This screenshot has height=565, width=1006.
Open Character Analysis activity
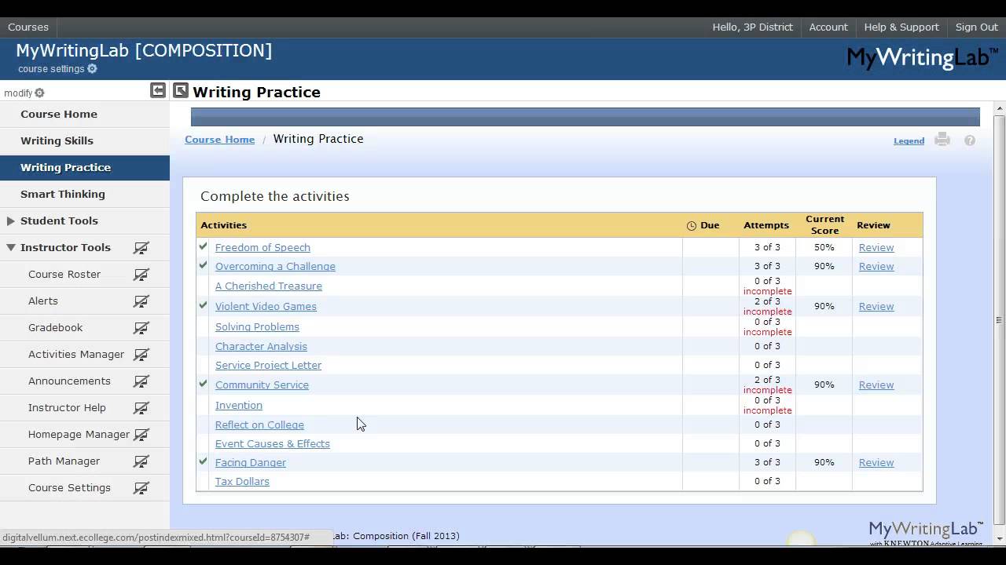tap(261, 346)
